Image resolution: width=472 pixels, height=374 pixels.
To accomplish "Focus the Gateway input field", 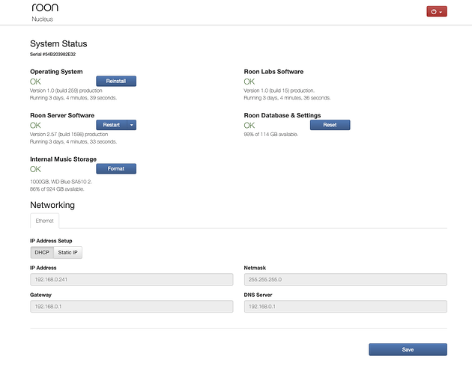I will [131, 307].
